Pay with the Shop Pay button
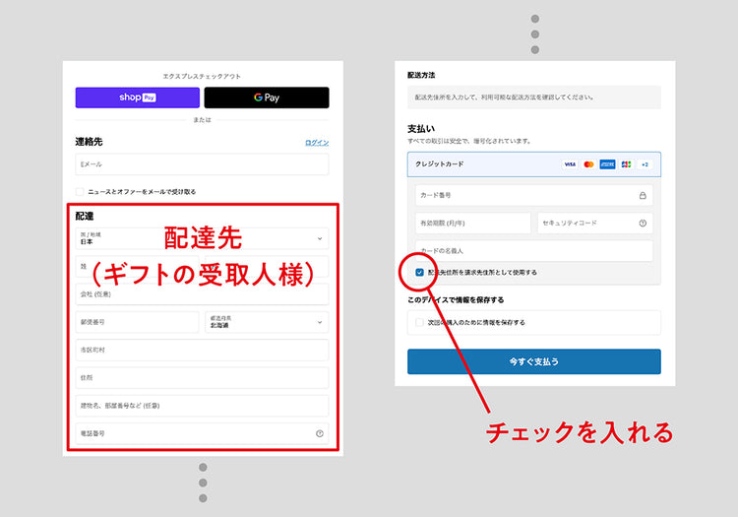This screenshot has width=738, height=517. 138,97
